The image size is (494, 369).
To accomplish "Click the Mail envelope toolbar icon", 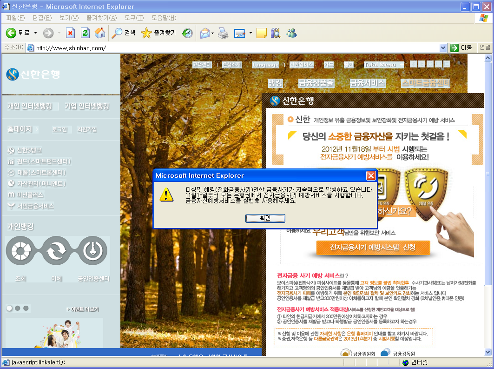I will tap(205, 33).
